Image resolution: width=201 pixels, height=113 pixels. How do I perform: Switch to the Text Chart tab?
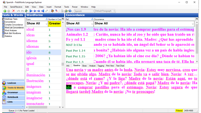pyautogui.click(x=120, y=65)
